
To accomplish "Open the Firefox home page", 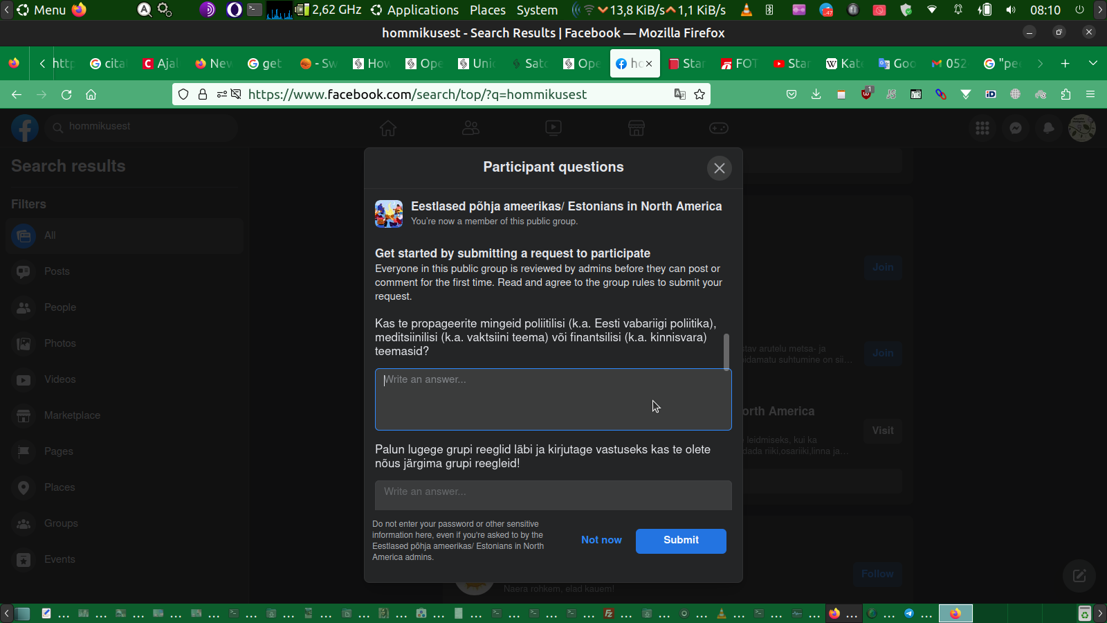I will click(91, 95).
